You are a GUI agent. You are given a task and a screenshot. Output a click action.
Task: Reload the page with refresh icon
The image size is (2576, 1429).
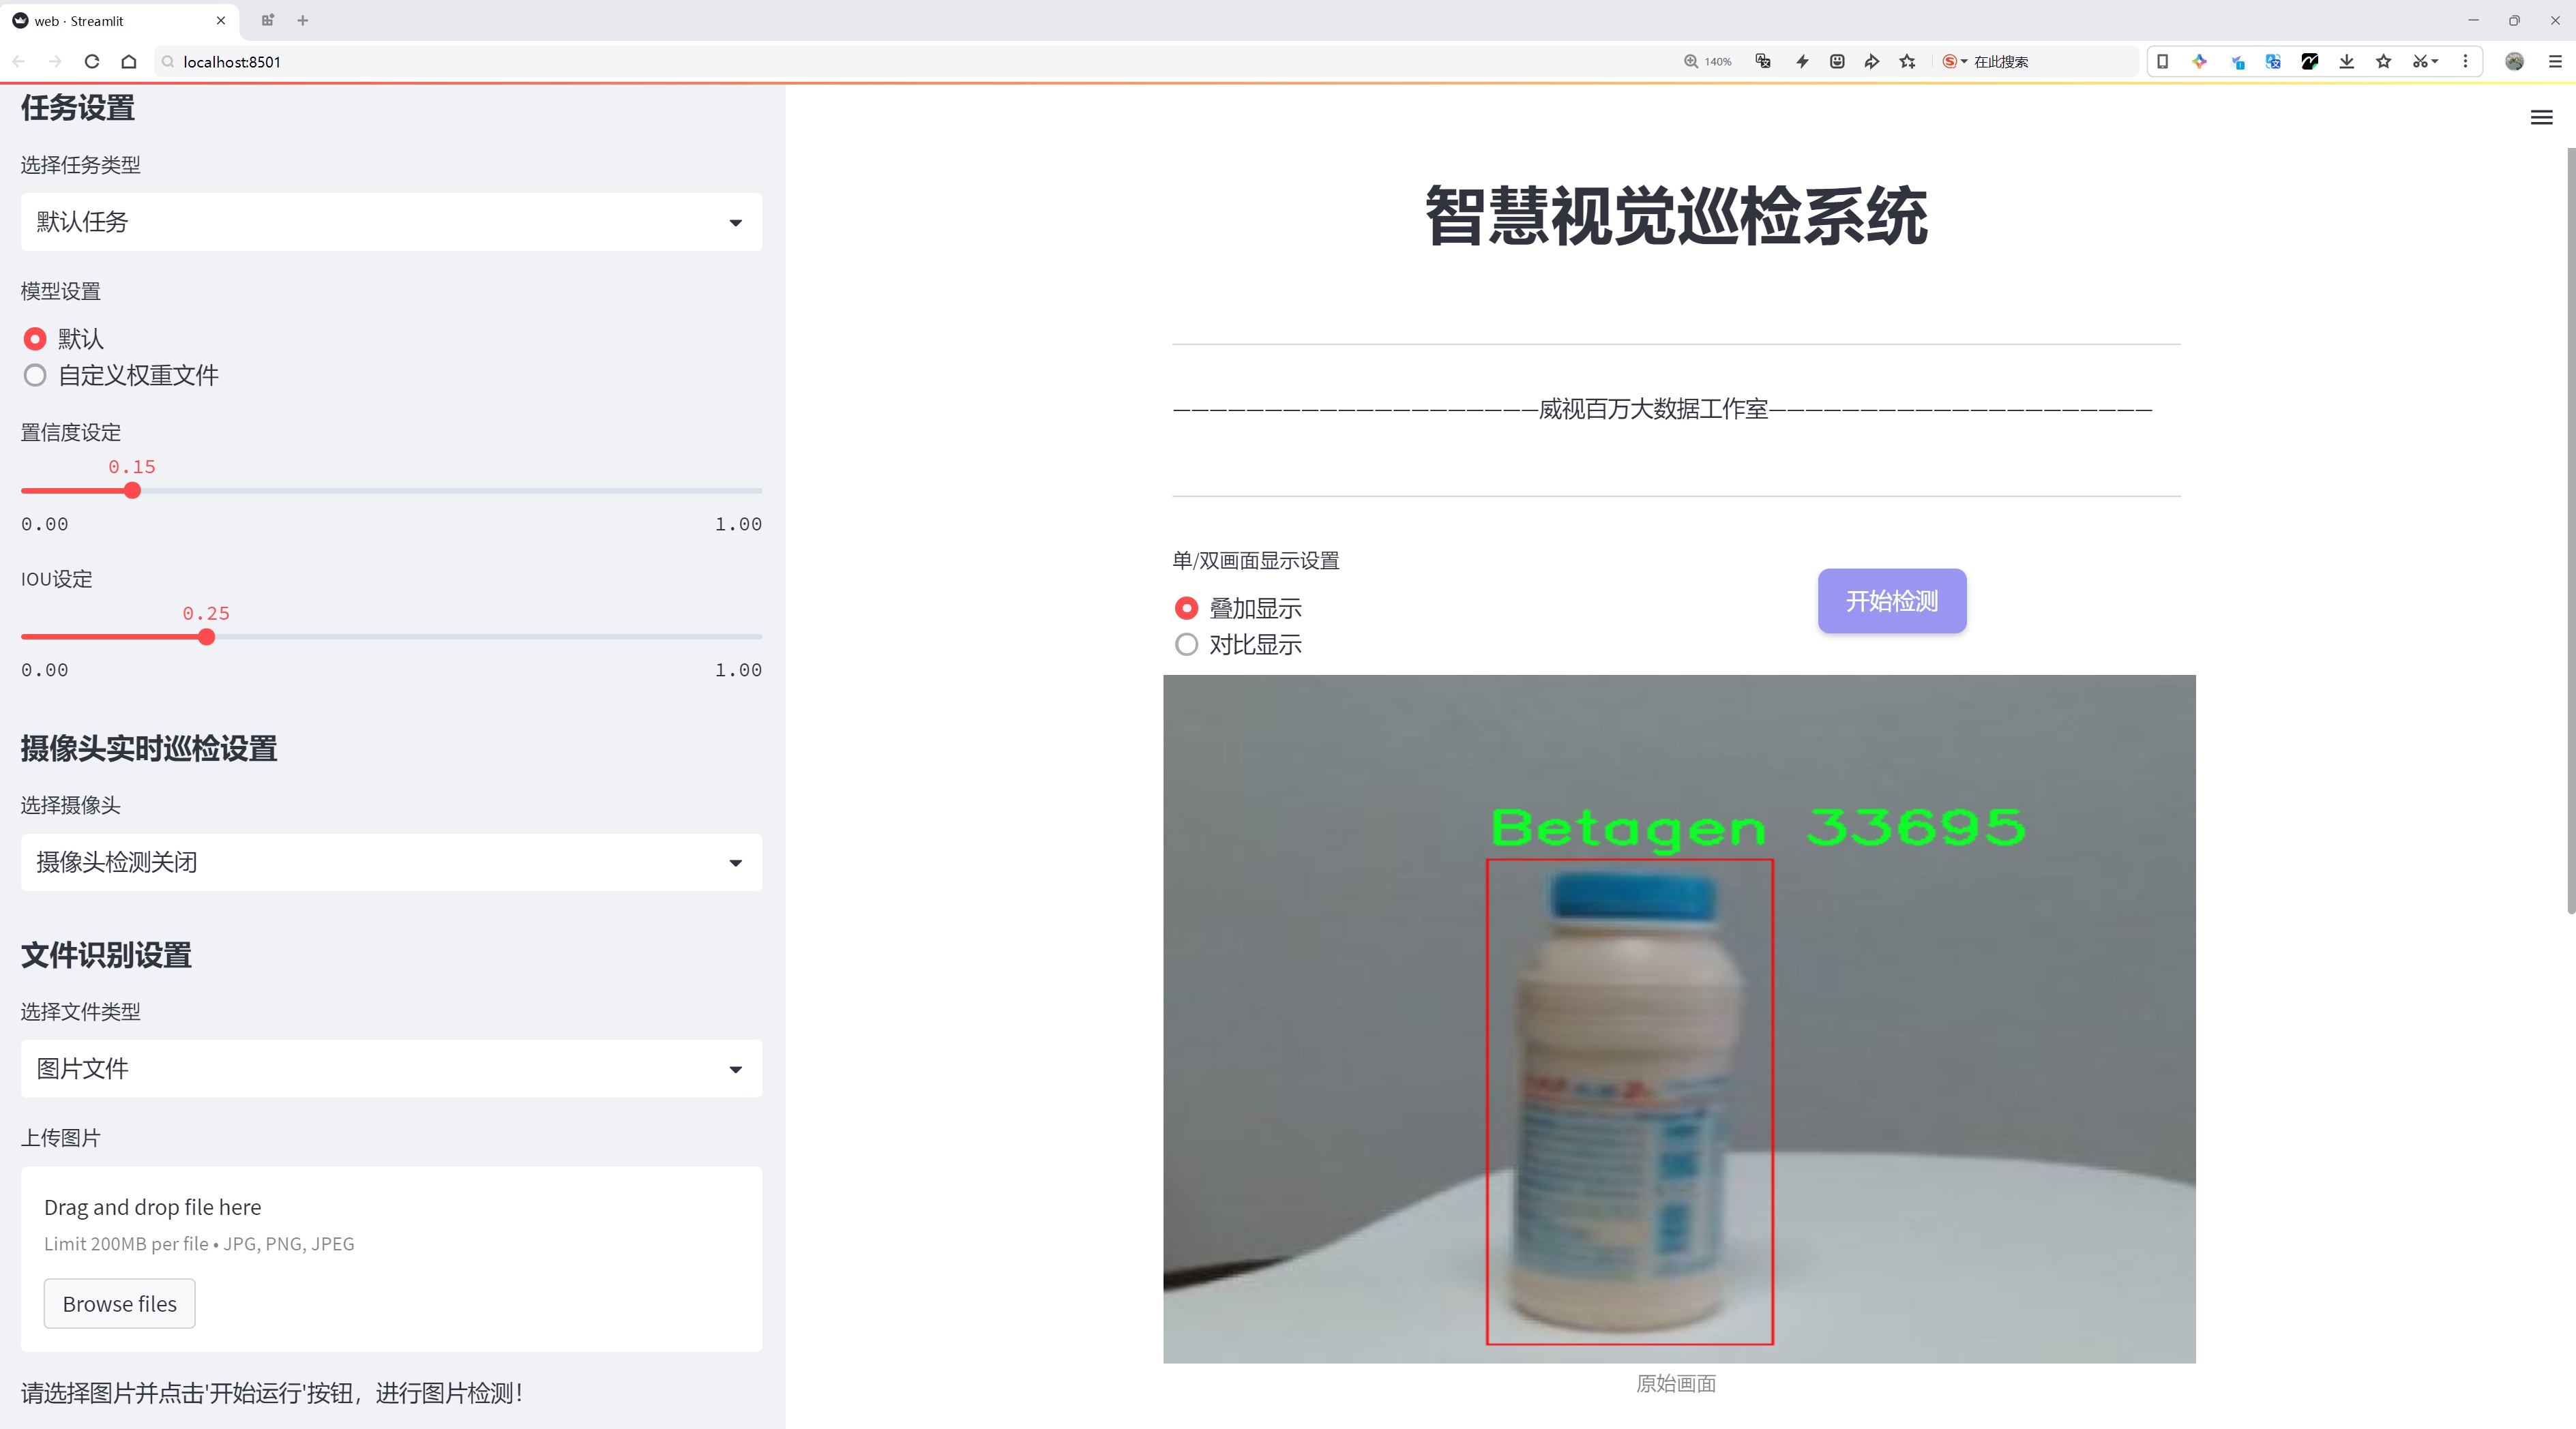click(92, 62)
